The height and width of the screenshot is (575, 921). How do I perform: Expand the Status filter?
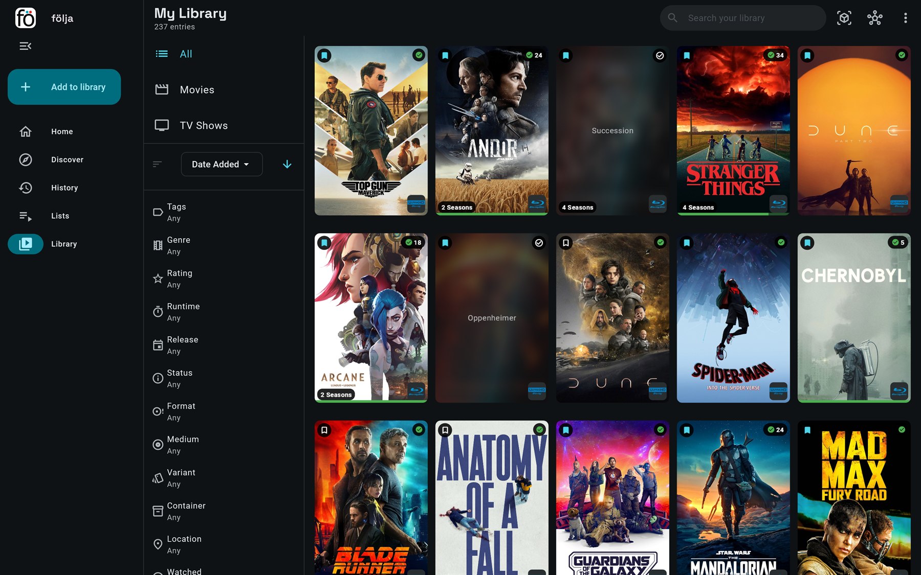[x=224, y=378]
